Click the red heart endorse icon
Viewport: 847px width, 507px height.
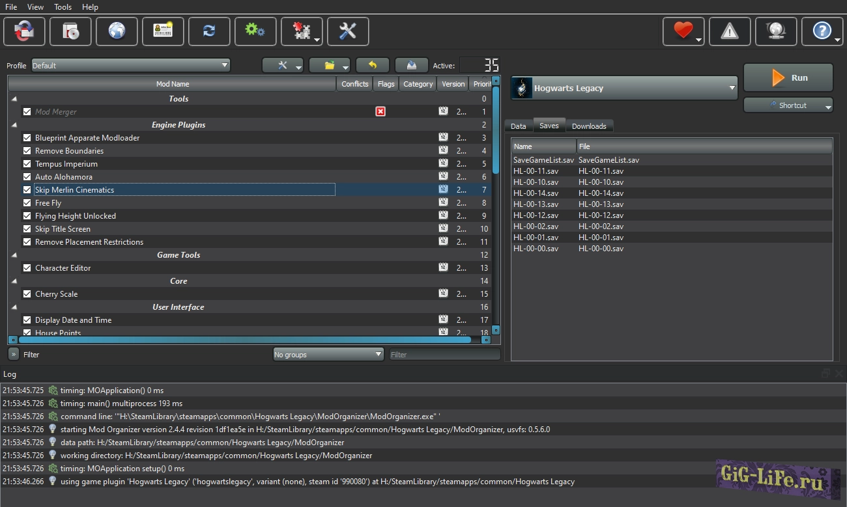(x=682, y=31)
